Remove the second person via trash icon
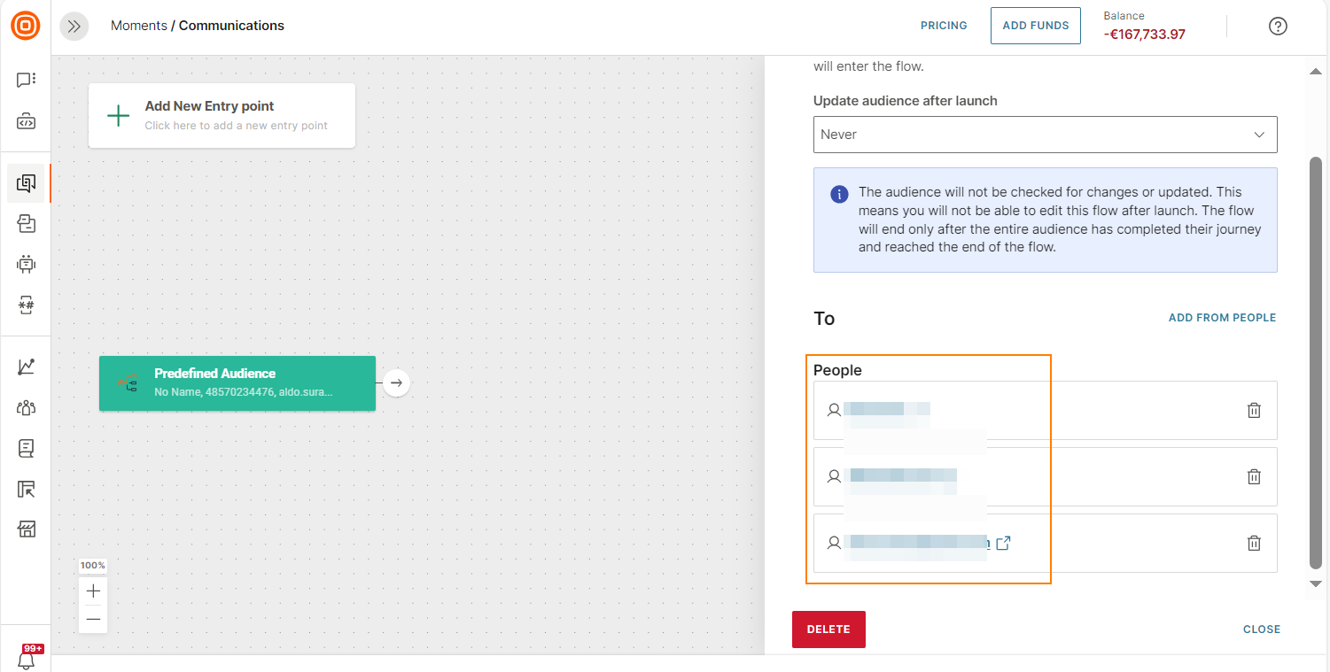 (1254, 476)
